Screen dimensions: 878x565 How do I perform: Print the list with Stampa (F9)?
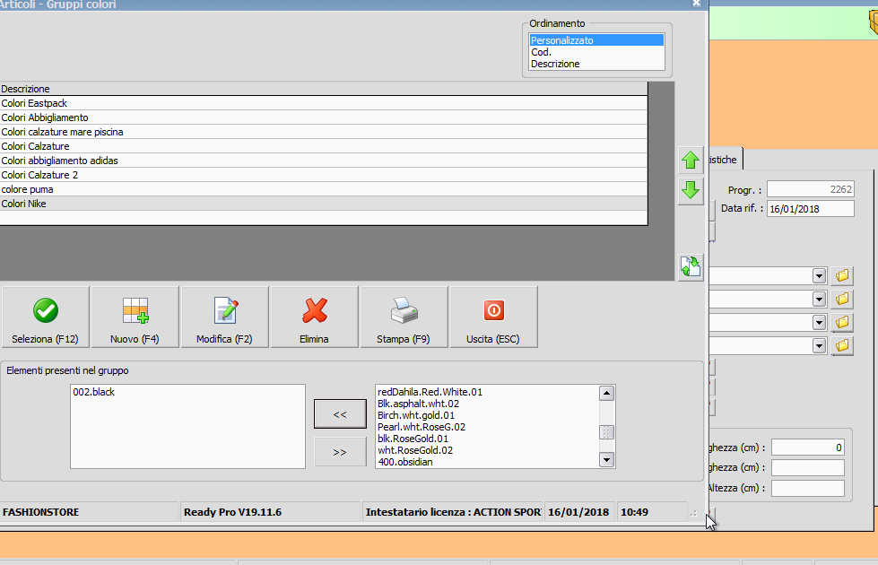[x=404, y=317]
